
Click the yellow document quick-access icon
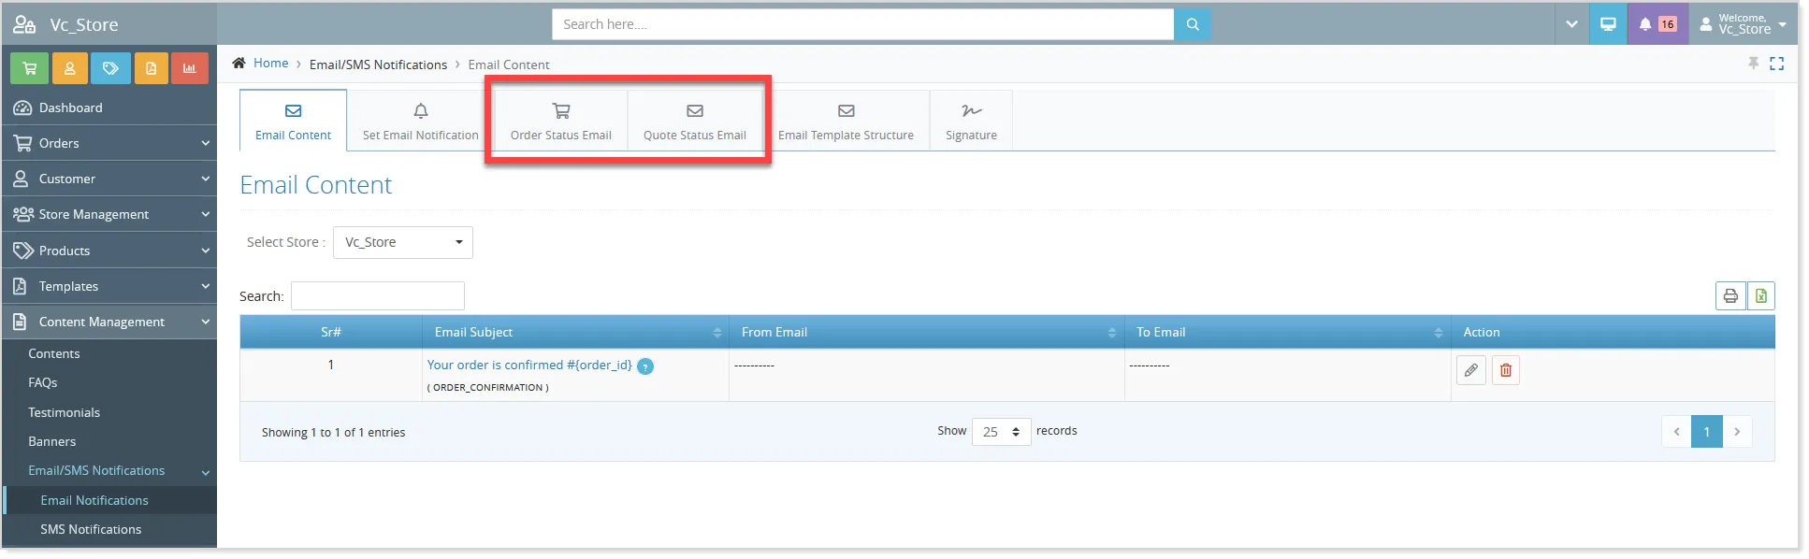point(151,68)
